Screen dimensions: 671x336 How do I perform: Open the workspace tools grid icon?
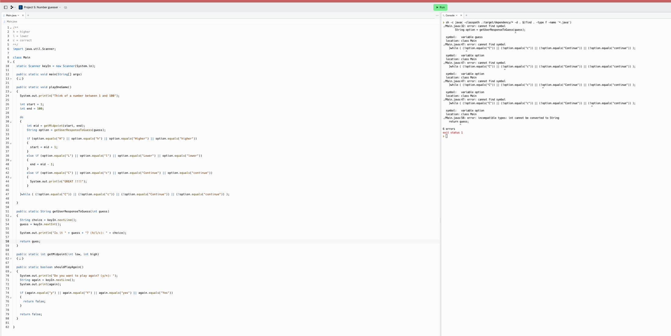pyautogui.click(x=12, y=7)
